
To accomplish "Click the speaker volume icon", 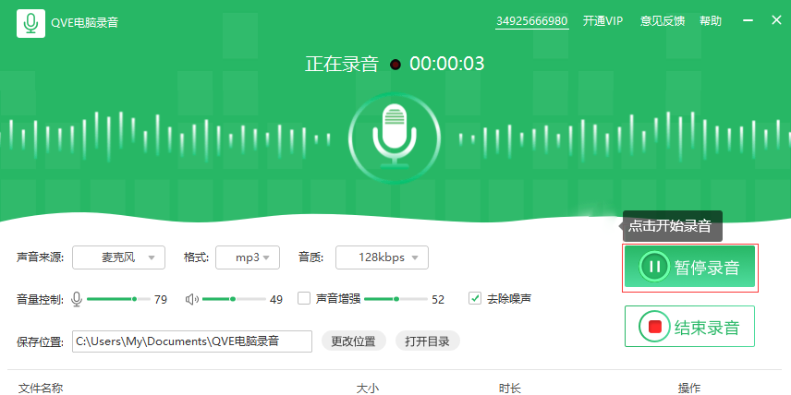I will (x=191, y=299).
